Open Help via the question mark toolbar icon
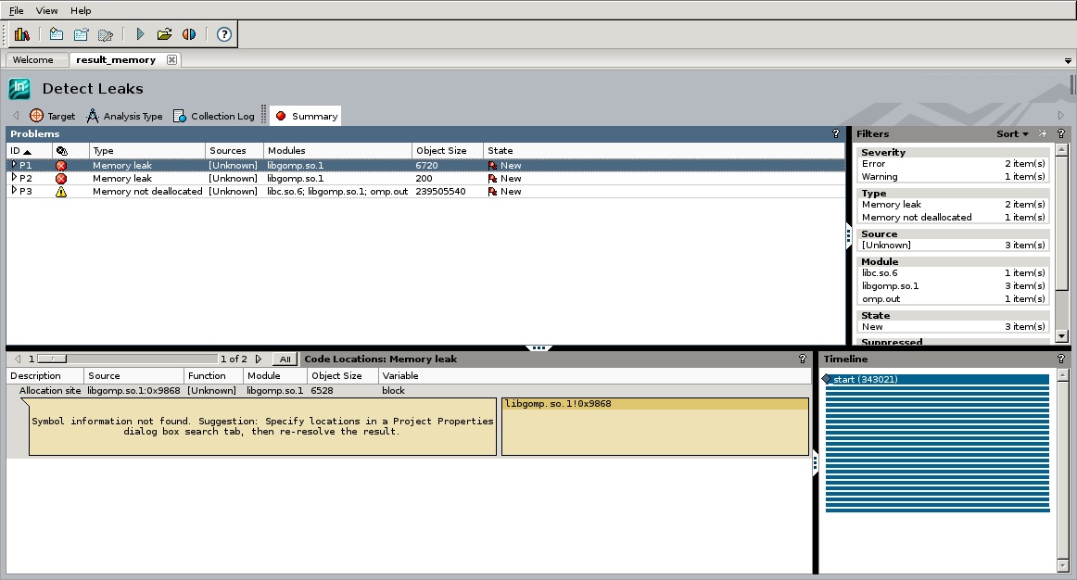The image size is (1077, 580). point(223,34)
